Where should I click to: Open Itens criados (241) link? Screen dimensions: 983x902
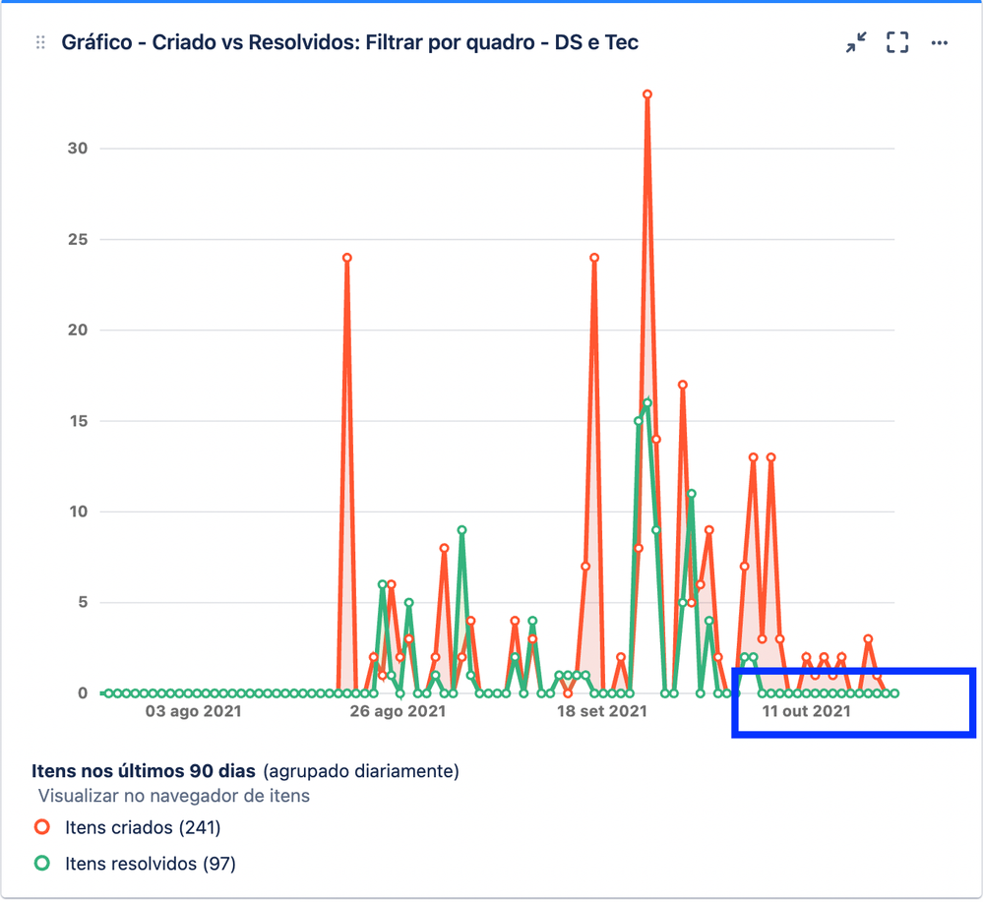pyautogui.click(x=143, y=827)
